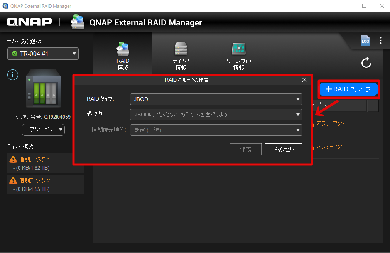The image size is (390, 253).
Task: Click the + RAID グループ button
Action: (x=348, y=89)
